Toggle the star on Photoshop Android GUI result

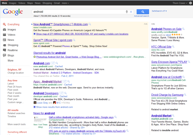(x=35, y=57)
